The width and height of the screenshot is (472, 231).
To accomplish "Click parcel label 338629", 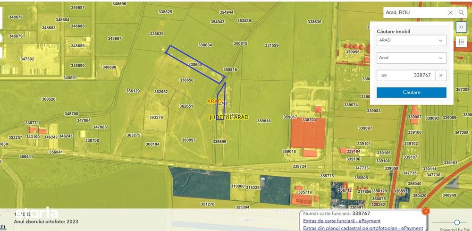I will click(x=157, y=34).
